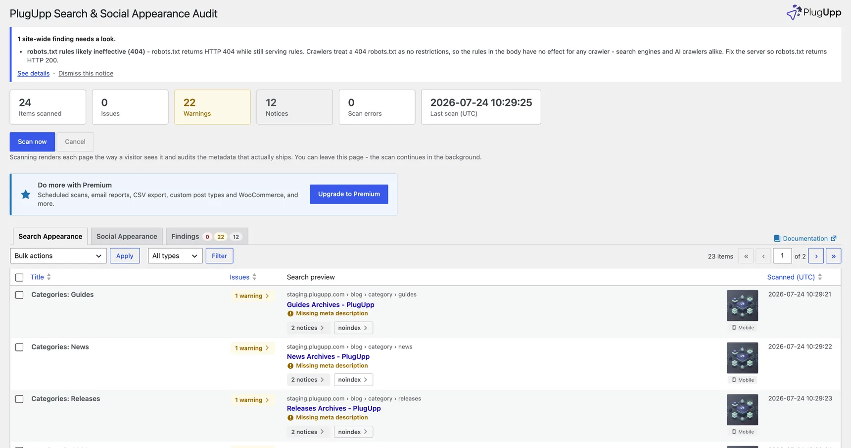Jump to the last results page
851x448 pixels.
(x=834, y=256)
